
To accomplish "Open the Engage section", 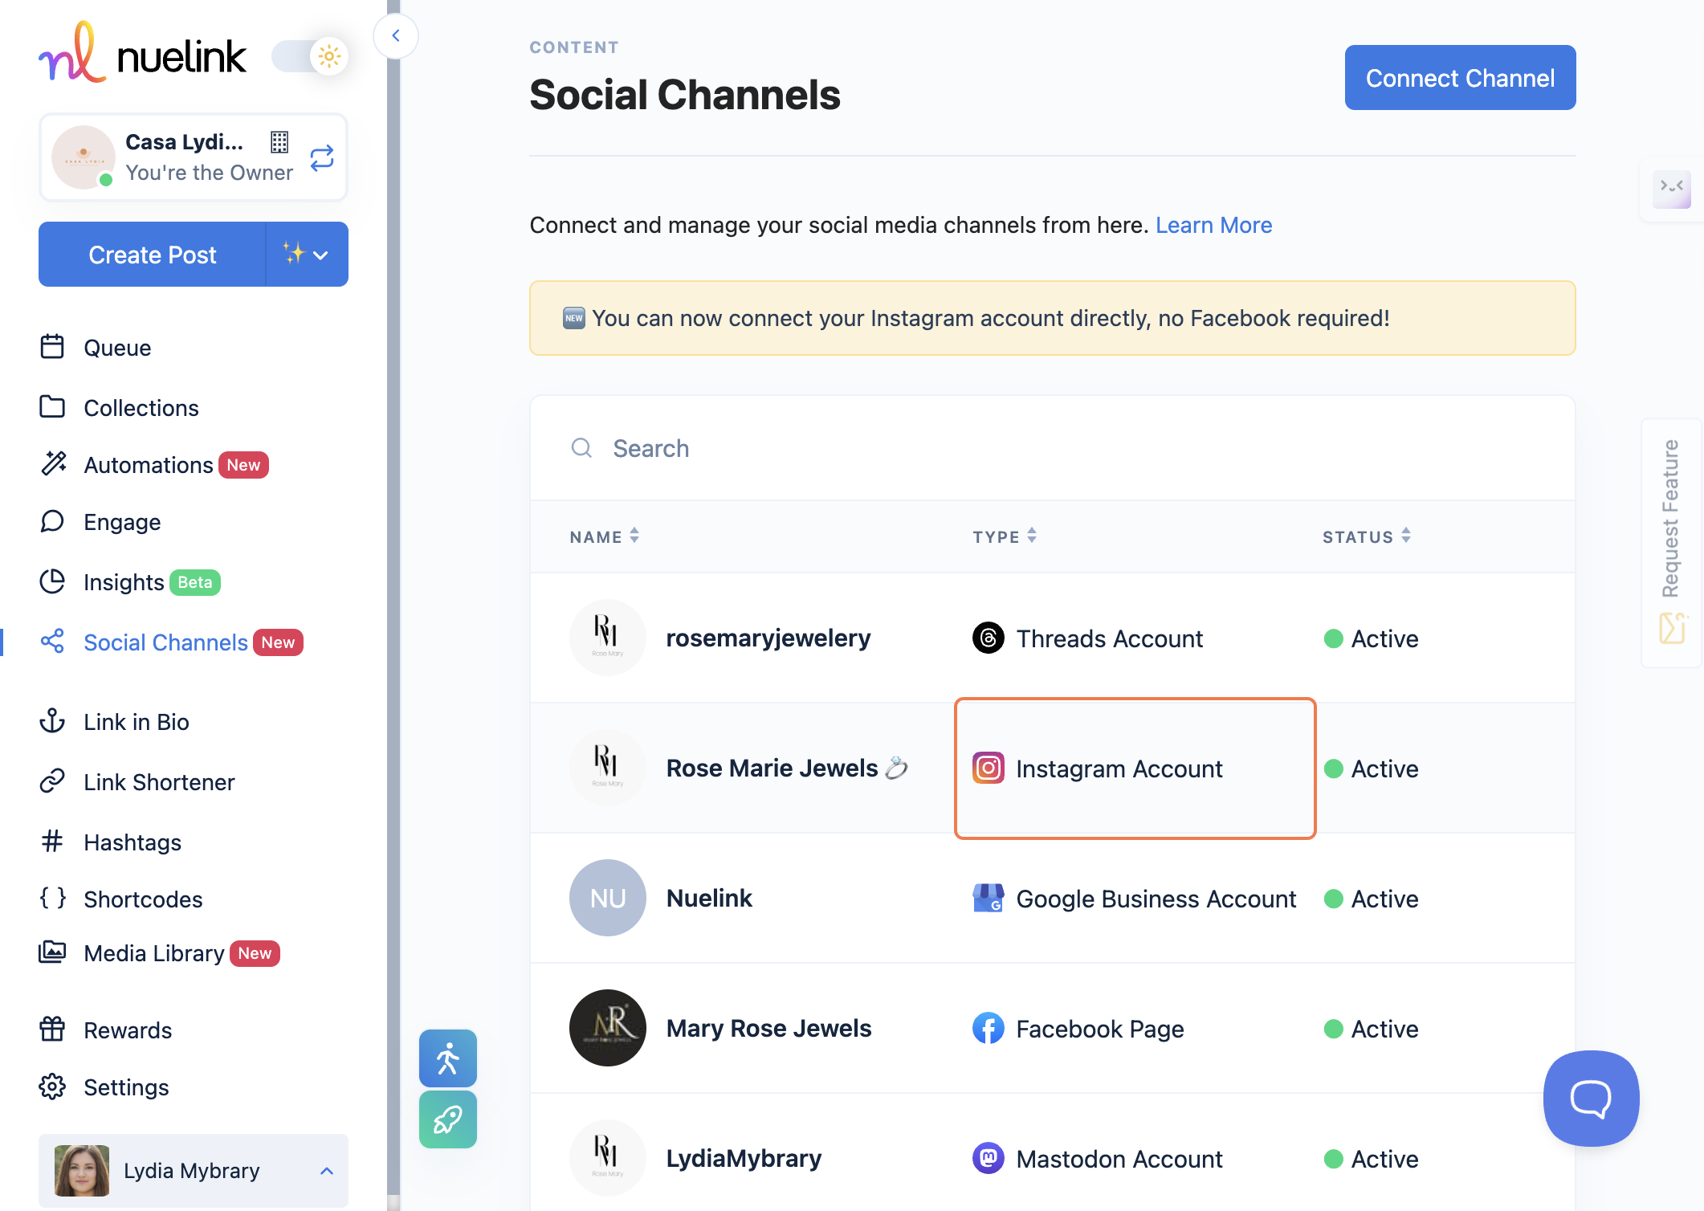I will [122, 522].
